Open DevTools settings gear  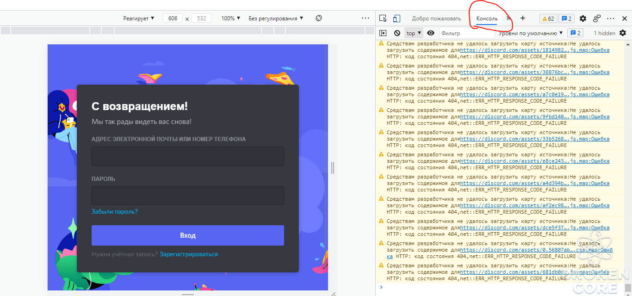pos(583,18)
